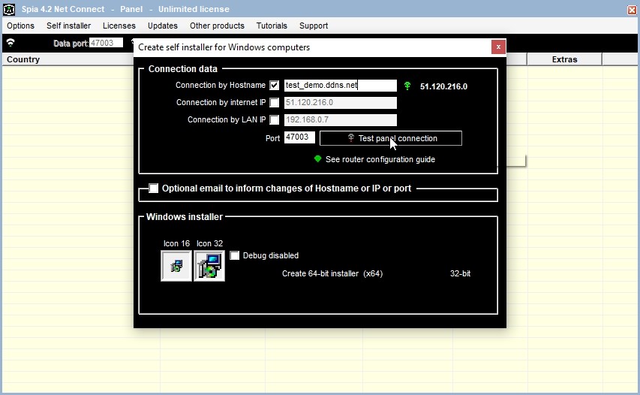Open the Licenses menu

pos(119,26)
